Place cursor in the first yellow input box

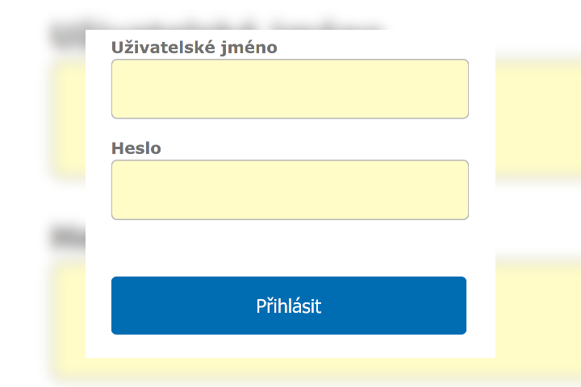(290, 89)
